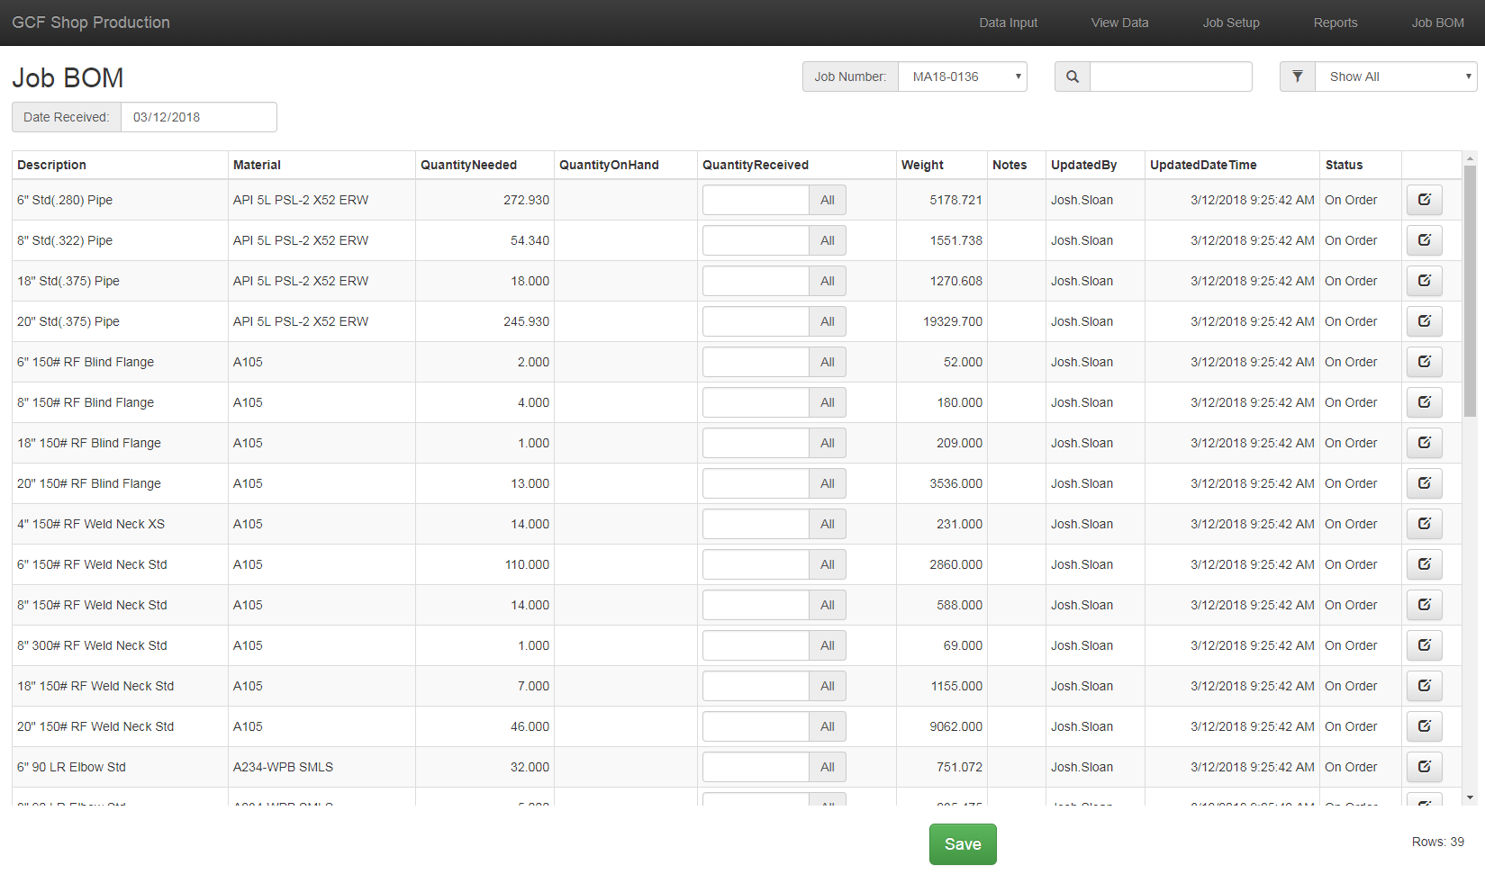
Task: Focus the Date Received field
Action: [198, 117]
